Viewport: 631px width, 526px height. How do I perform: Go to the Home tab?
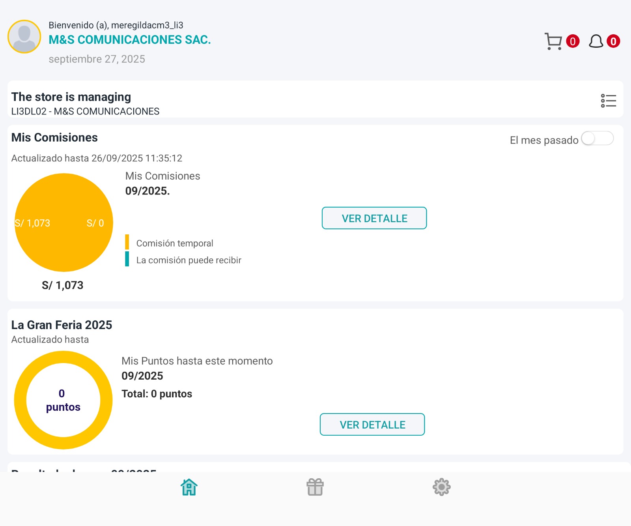189,487
